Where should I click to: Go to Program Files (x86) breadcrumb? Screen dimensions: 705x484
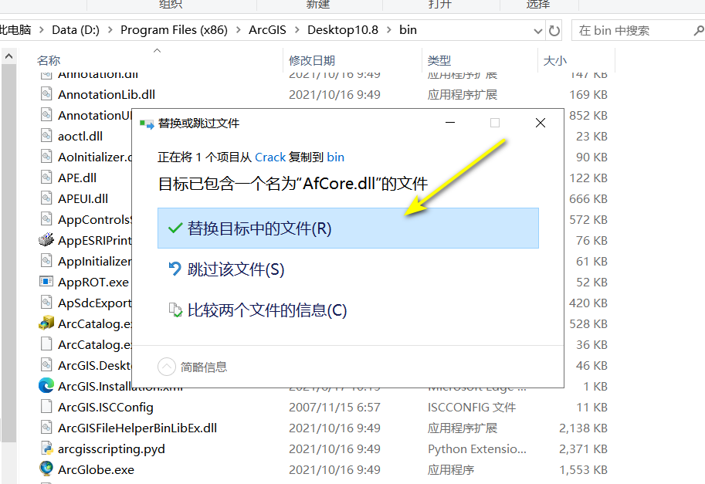click(x=174, y=29)
